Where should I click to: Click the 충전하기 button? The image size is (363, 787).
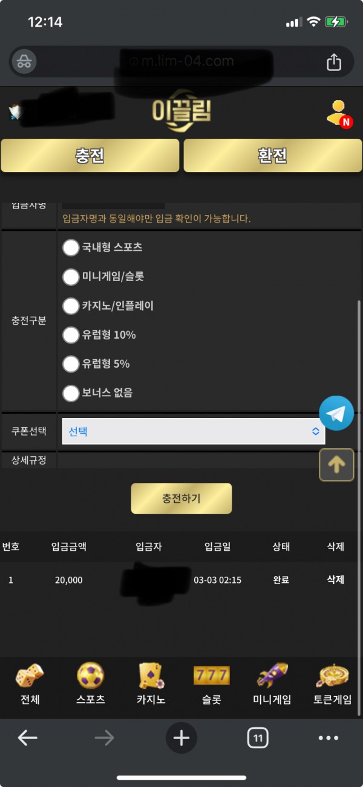coord(181,499)
